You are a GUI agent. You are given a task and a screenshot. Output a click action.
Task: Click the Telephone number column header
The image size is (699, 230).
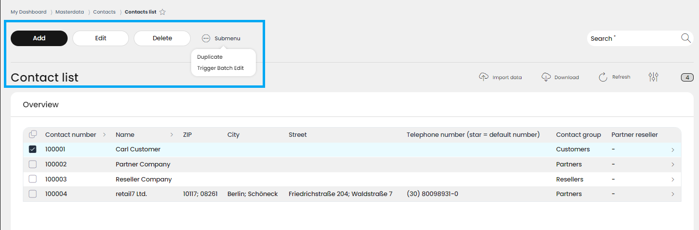[x=473, y=135]
